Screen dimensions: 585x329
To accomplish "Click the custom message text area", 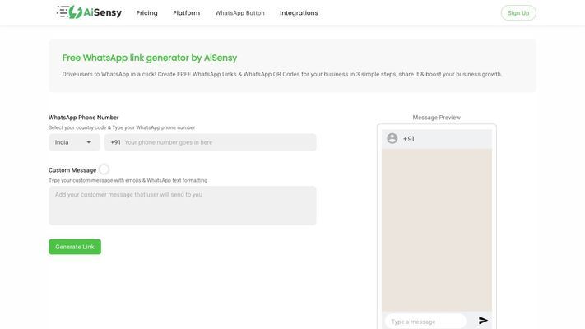I will (x=183, y=206).
